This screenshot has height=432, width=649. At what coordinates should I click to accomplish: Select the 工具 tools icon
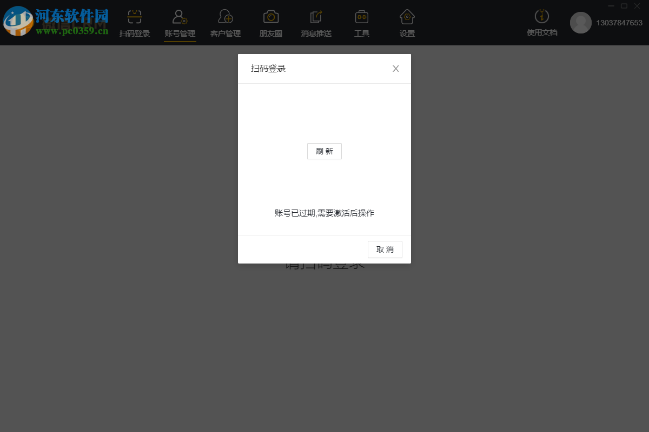coord(361,23)
